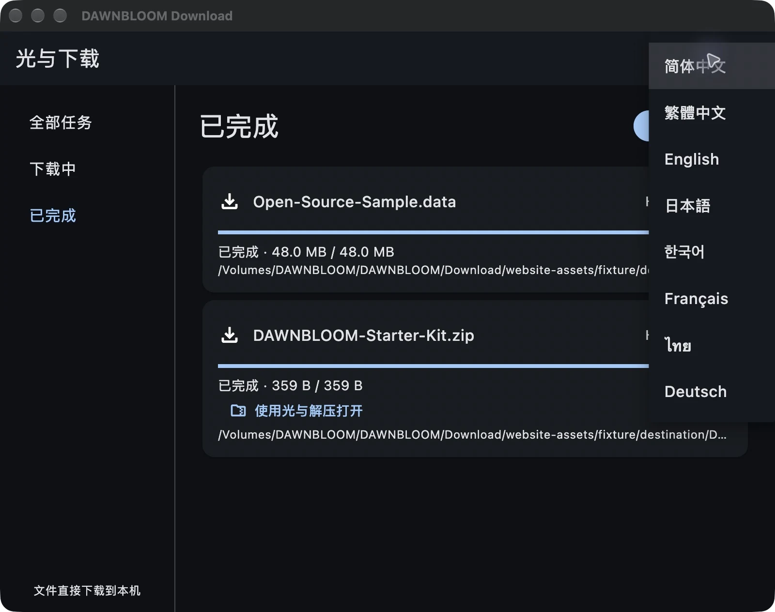Choose 繁體中文 language option
Image resolution: width=775 pixels, height=612 pixels.
pyautogui.click(x=712, y=112)
